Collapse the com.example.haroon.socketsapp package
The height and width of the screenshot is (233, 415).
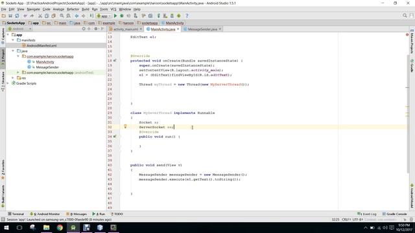(18, 56)
